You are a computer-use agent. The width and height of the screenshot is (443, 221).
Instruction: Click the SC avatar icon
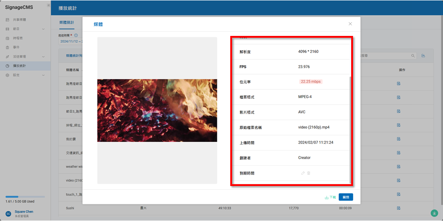[8, 214]
